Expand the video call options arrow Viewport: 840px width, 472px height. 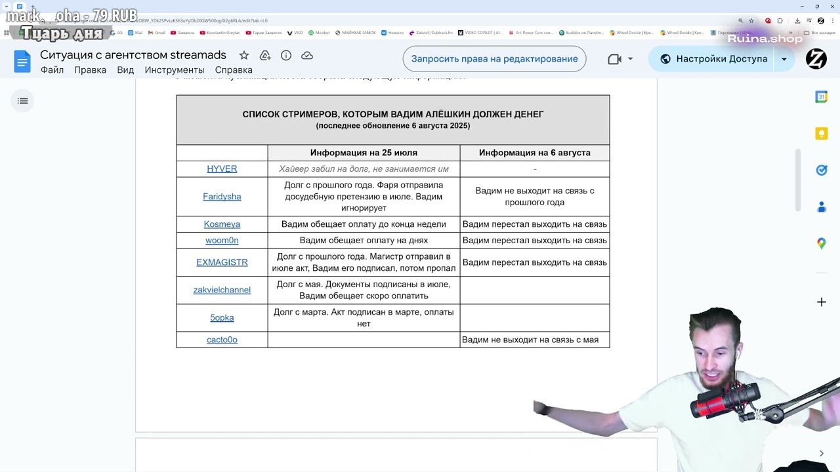(630, 59)
